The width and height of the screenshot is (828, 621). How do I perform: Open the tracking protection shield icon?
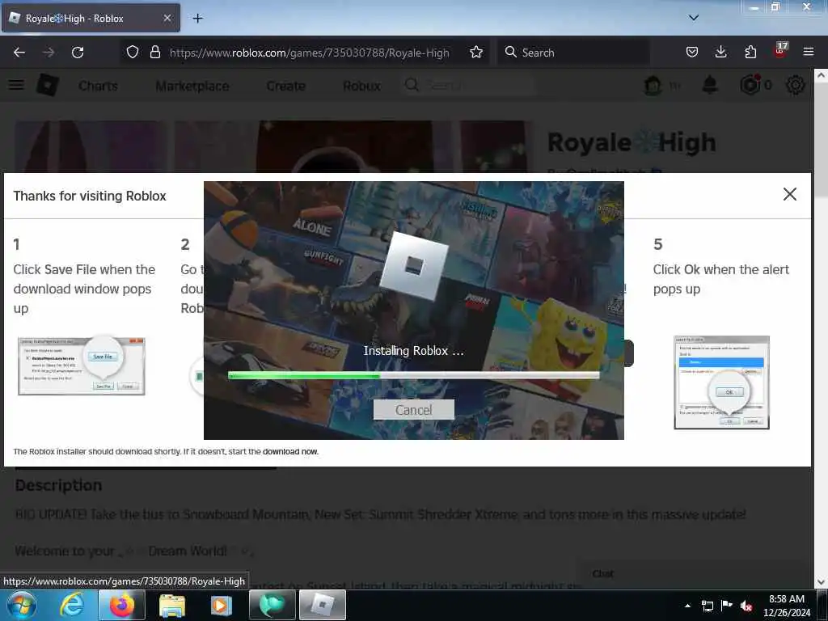[x=133, y=53]
